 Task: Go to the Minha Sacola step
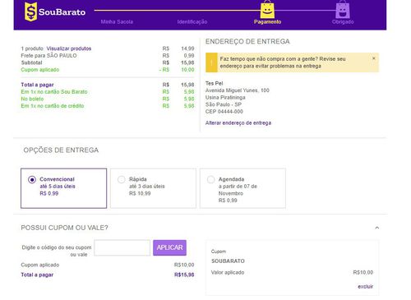pyautogui.click(x=117, y=22)
